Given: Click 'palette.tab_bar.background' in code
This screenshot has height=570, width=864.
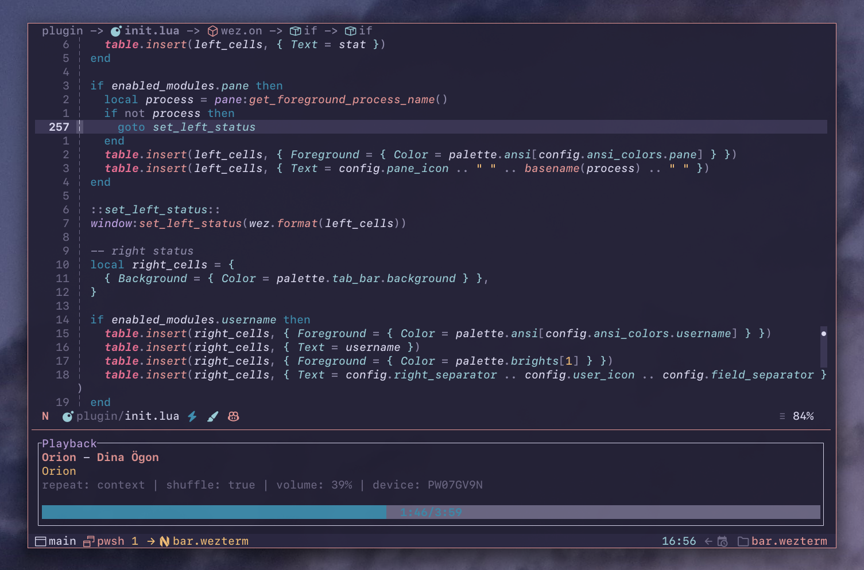Looking at the screenshot, I should coord(366,279).
